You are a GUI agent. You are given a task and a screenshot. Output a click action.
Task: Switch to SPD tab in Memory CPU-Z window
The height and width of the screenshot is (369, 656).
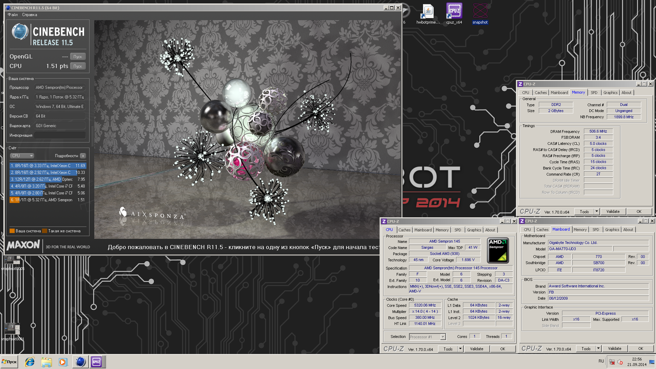coord(594,93)
